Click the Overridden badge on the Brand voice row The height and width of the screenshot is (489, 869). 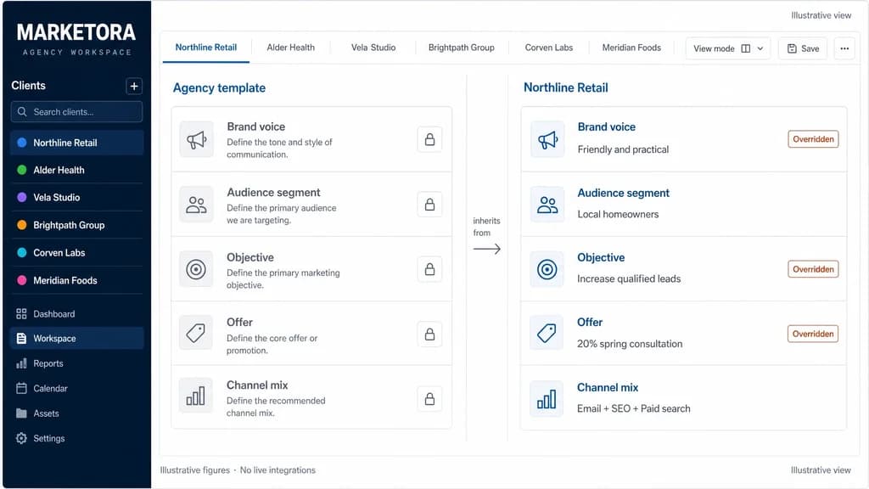813,139
